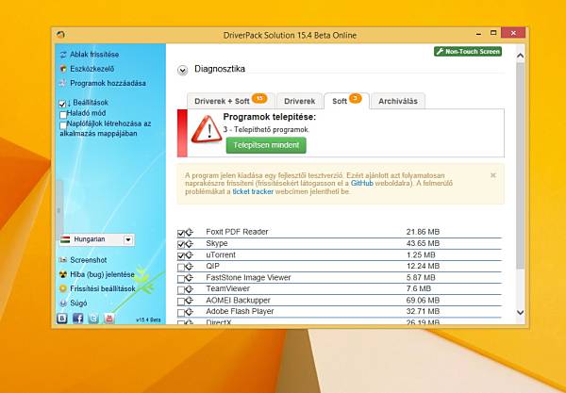The width and height of the screenshot is (566, 393).
Task: Uncheck the Skype checkbox
Action: click(x=181, y=245)
